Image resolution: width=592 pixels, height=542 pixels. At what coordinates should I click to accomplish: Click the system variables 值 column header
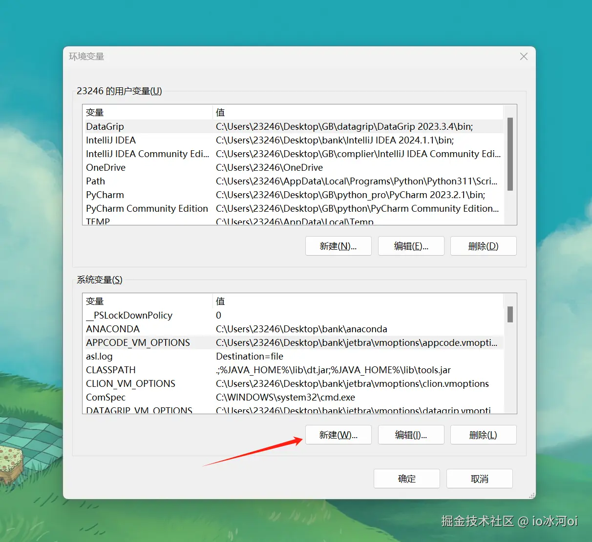358,301
